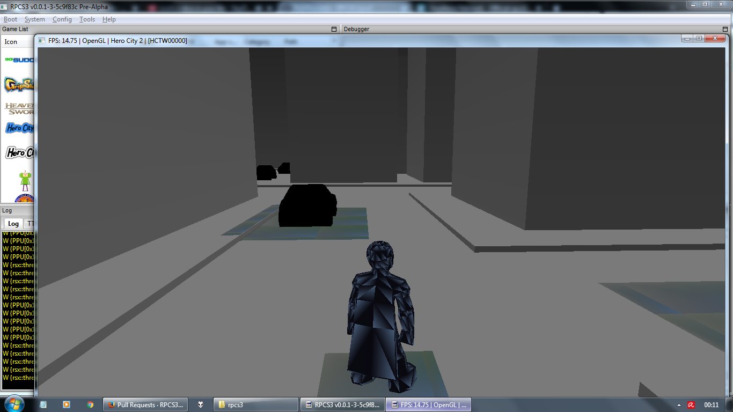Click the game window's title bar icon
The image size is (733, 412).
pos(42,40)
